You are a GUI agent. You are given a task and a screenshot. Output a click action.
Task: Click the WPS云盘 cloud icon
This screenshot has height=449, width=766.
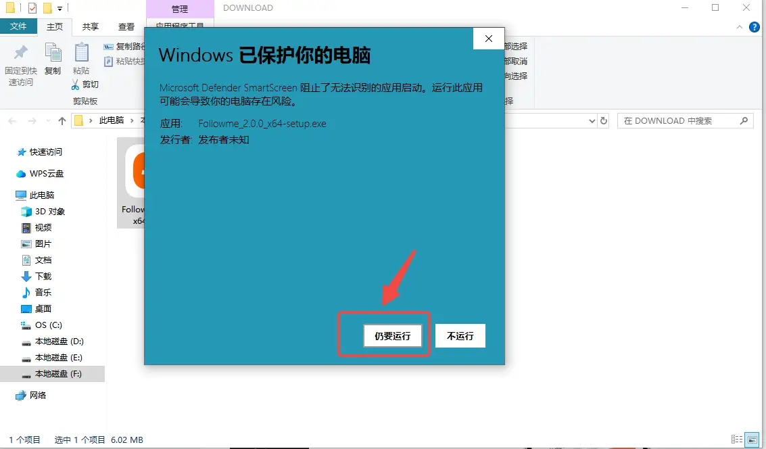[x=21, y=174]
